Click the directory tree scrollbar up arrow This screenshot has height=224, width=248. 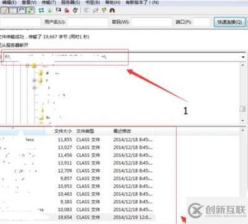(242, 65)
